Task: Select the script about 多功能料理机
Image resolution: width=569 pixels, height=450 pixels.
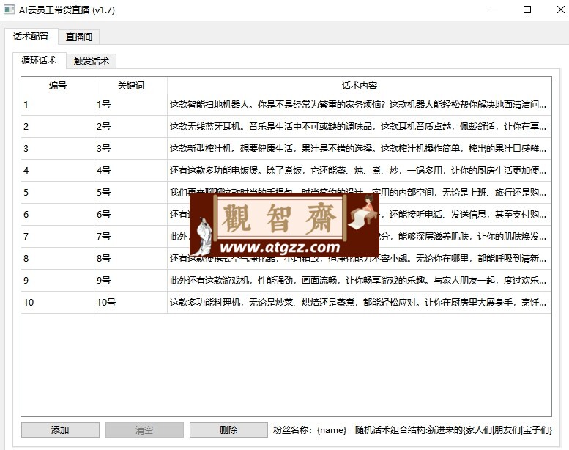Action: pyautogui.click(x=360, y=302)
